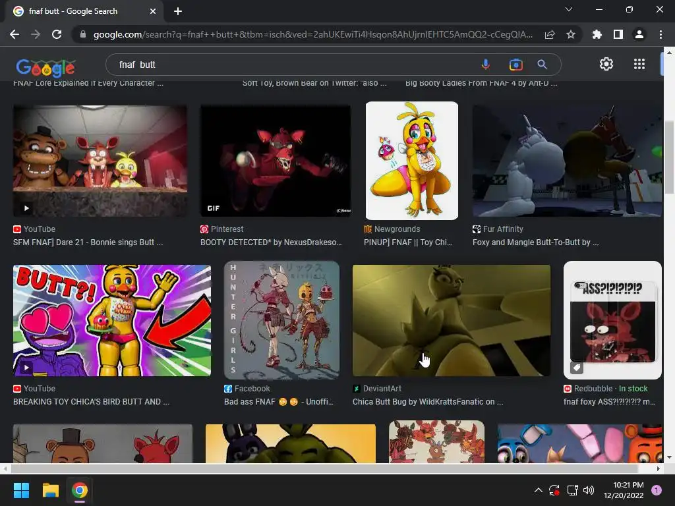Open the SFM FNAF Dare 21 YouTube thumbnail
Screen dimensions: 675x506
click(100, 161)
